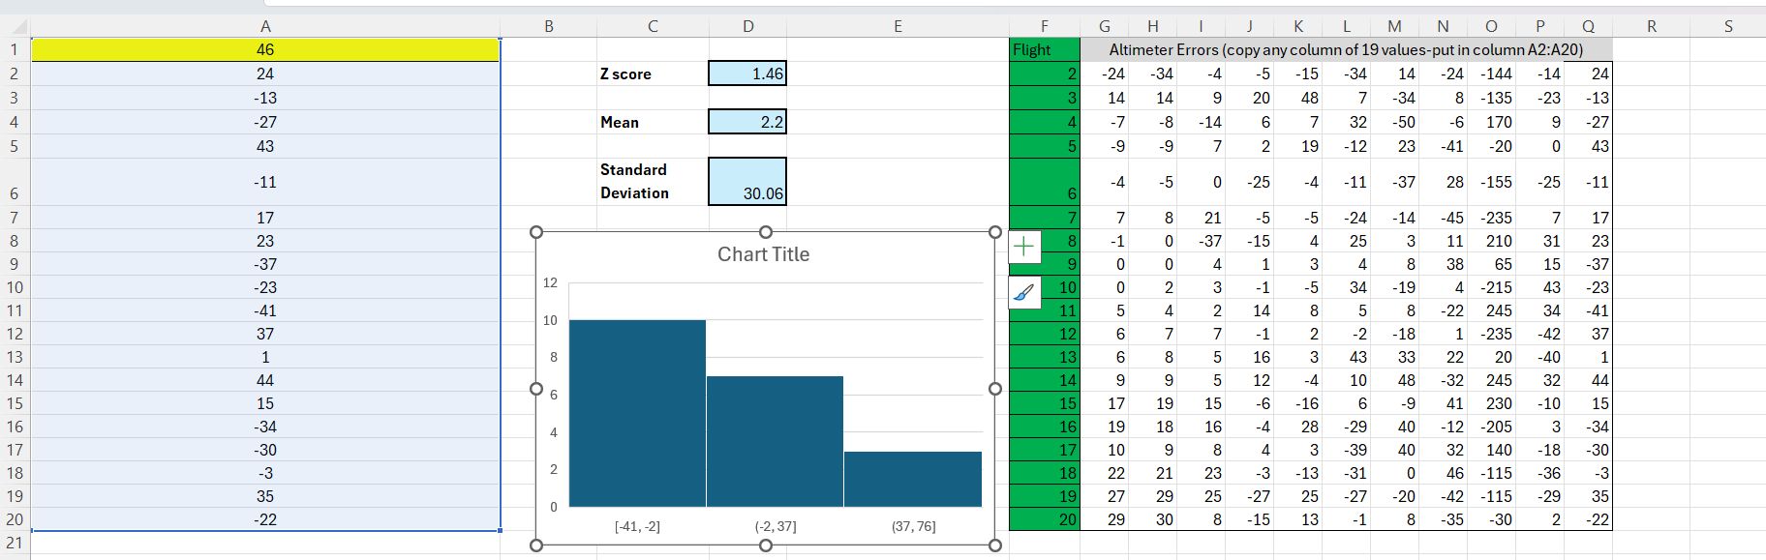1766x560 pixels.
Task: Click value 48 in column K row 3
Action: 1297,98
